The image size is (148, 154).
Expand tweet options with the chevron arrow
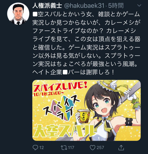pyautogui.click(x=139, y=5)
